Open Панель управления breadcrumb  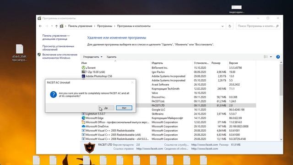coord(80,26)
